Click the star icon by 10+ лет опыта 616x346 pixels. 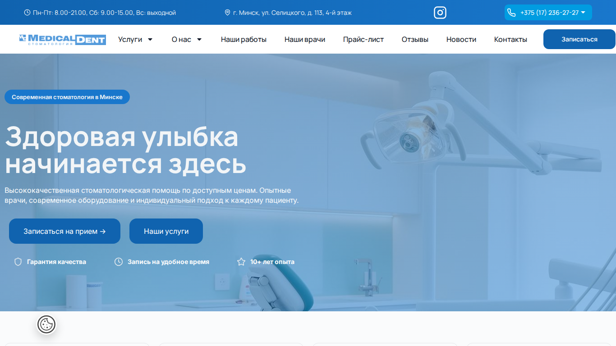pos(241,262)
